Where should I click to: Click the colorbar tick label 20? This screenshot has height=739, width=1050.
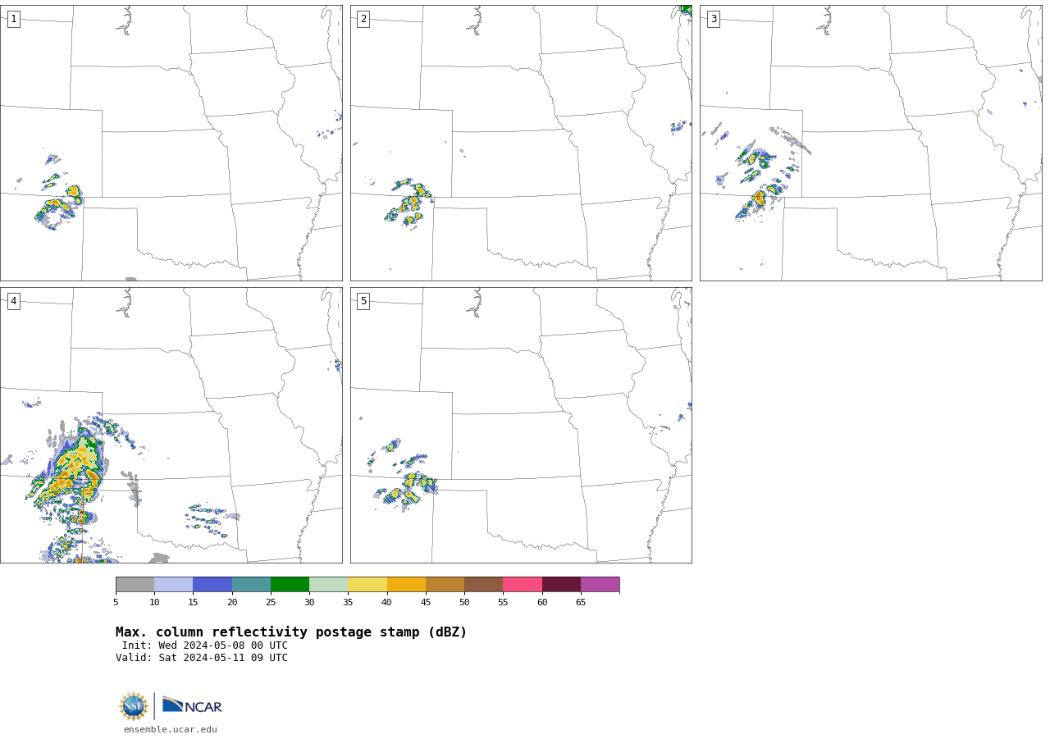[232, 603]
